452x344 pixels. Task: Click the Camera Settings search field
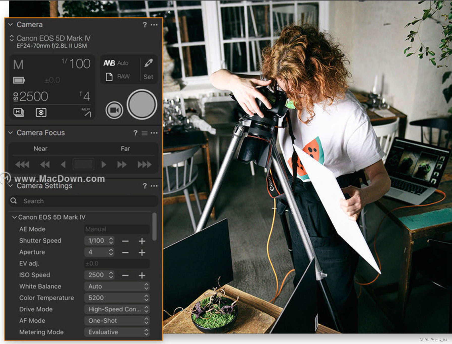tap(83, 201)
